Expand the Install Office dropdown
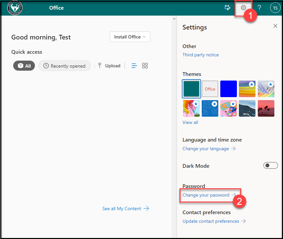 click(130, 37)
